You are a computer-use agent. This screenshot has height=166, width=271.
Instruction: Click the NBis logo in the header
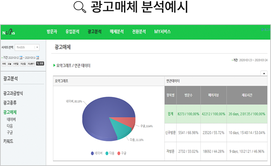[9, 32]
